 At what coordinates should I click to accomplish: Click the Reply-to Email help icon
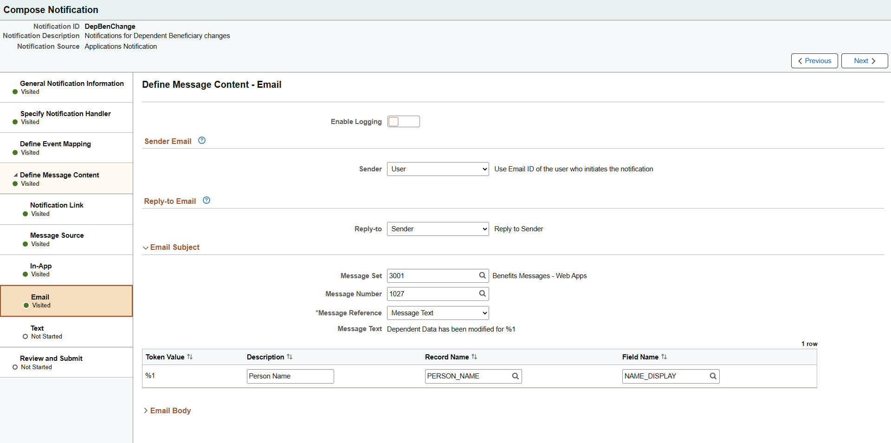pyautogui.click(x=206, y=200)
